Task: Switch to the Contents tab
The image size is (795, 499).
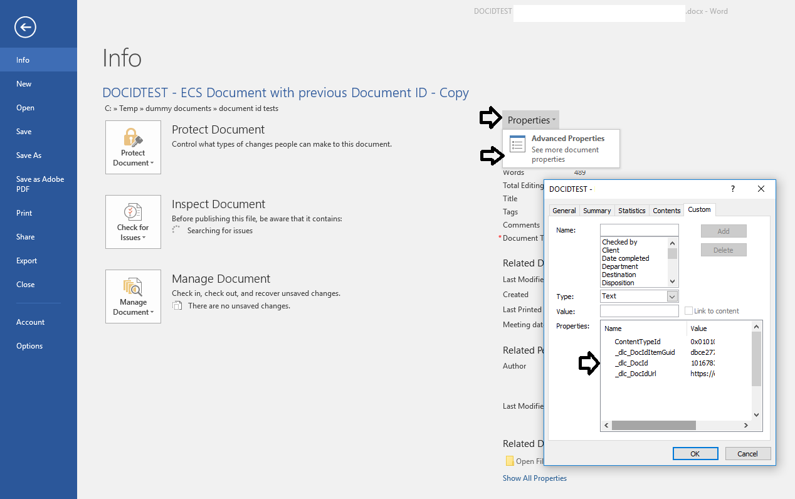Action: click(666, 211)
